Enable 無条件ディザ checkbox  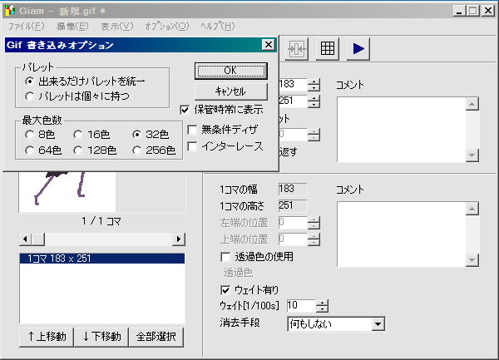tap(193, 130)
